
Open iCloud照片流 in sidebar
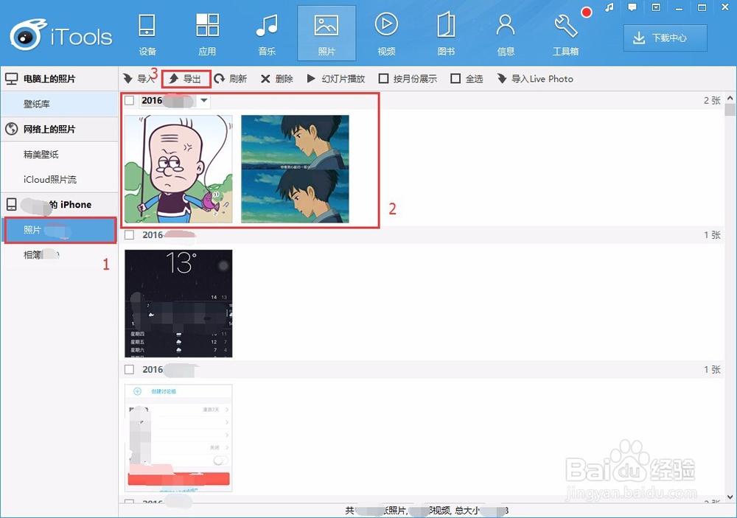click(59, 179)
